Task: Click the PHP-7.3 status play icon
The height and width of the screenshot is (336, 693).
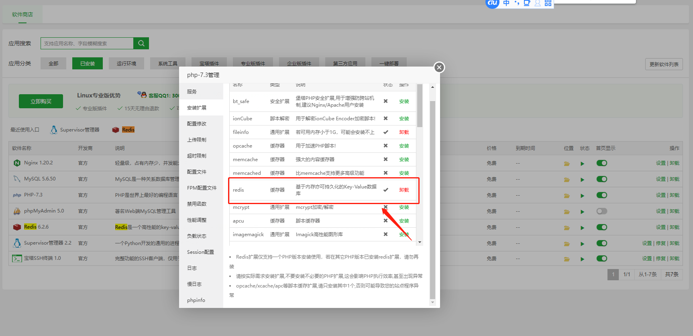Action: point(583,196)
